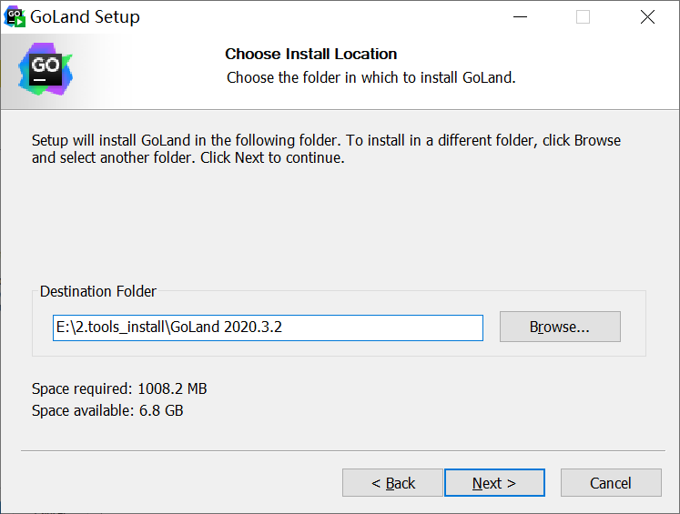Click the Destination Folder group label
The width and height of the screenshot is (680, 514).
tap(98, 291)
